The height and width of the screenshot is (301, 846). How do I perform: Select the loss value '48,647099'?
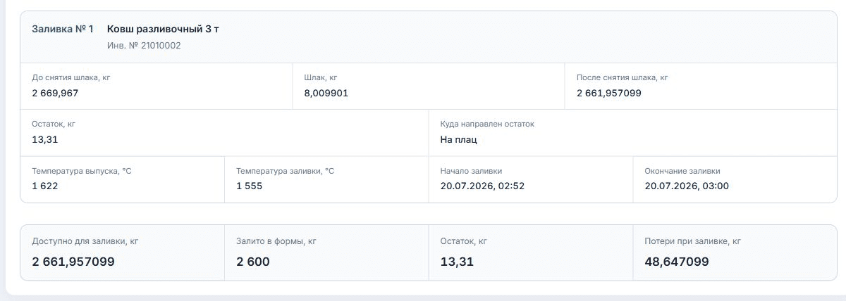677,262
